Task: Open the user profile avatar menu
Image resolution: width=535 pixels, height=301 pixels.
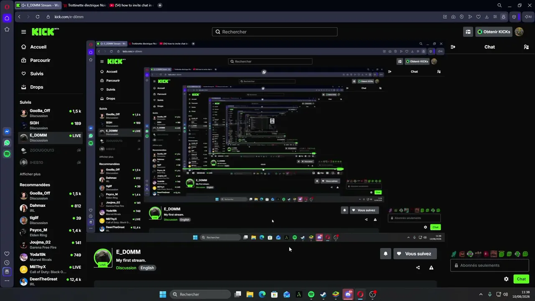Action: (x=519, y=32)
